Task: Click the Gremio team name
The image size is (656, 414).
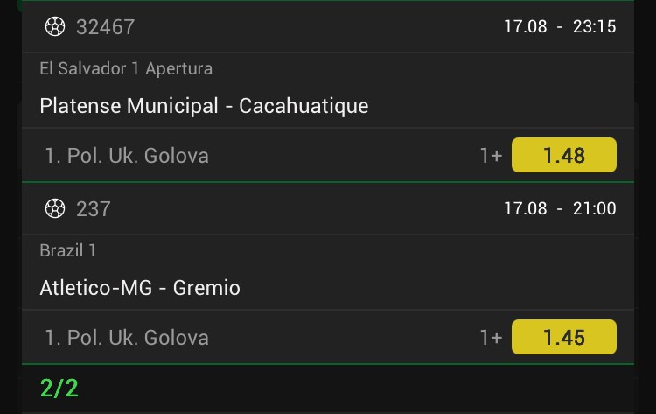Action: point(206,288)
